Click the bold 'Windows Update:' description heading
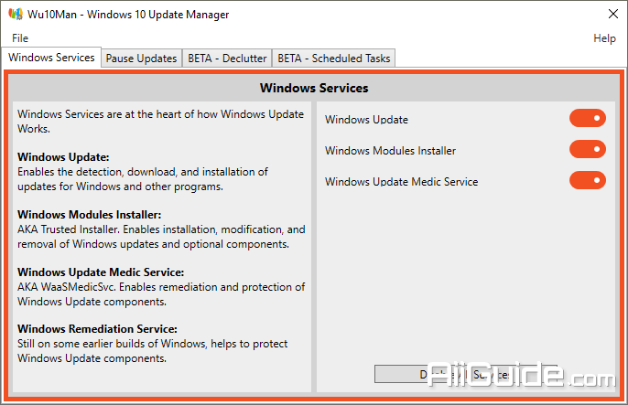The height and width of the screenshot is (405, 628). point(63,157)
